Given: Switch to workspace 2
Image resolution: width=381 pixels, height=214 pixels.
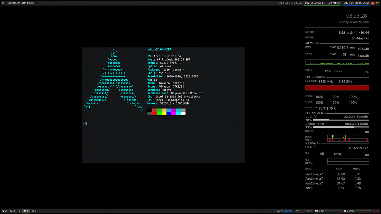Looking at the screenshot, I should tap(4, 211).
